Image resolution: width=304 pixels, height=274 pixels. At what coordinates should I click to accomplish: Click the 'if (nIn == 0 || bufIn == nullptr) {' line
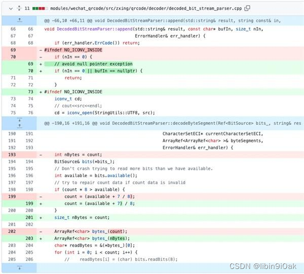98,71
